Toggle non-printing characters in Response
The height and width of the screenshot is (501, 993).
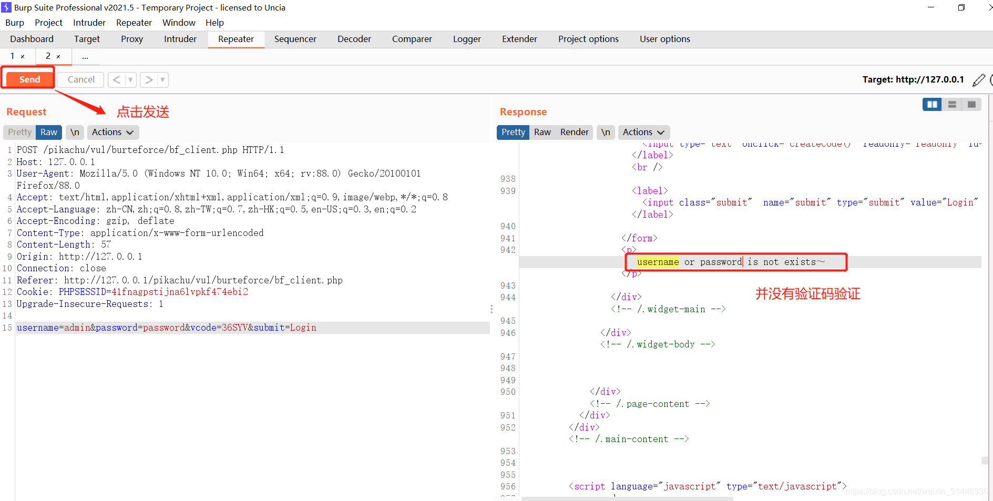coord(606,132)
